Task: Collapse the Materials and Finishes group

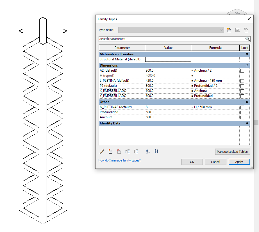Action: point(247,54)
